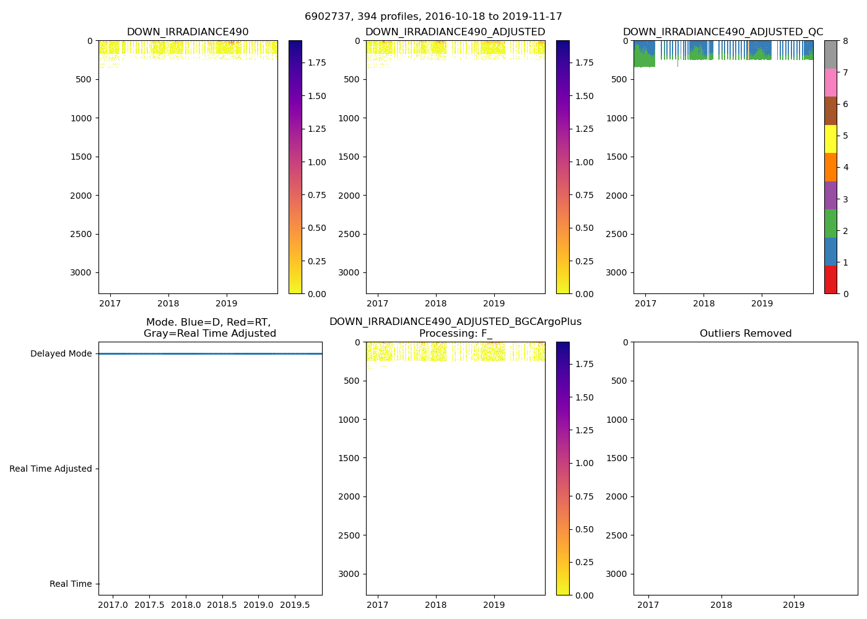Click the 2018 tick under Outliers Removed plot

[x=721, y=605]
